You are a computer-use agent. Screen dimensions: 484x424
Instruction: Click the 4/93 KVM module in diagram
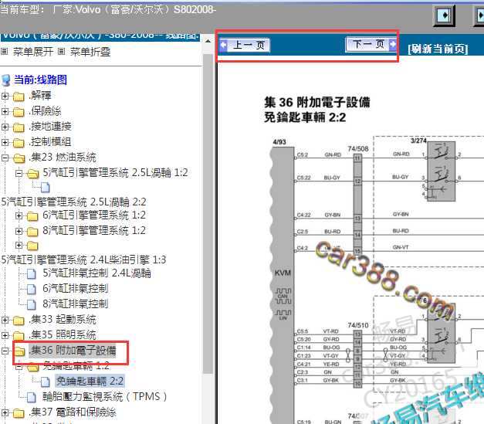[x=282, y=284]
